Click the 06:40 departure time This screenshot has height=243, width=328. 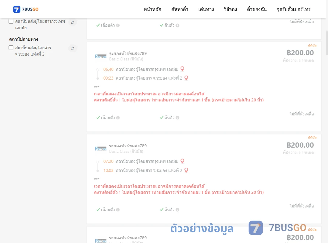(x=108, y=69)
